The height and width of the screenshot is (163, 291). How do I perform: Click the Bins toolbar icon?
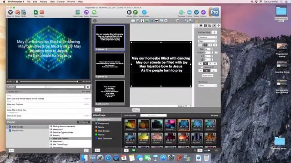click(x=135, y=12)
